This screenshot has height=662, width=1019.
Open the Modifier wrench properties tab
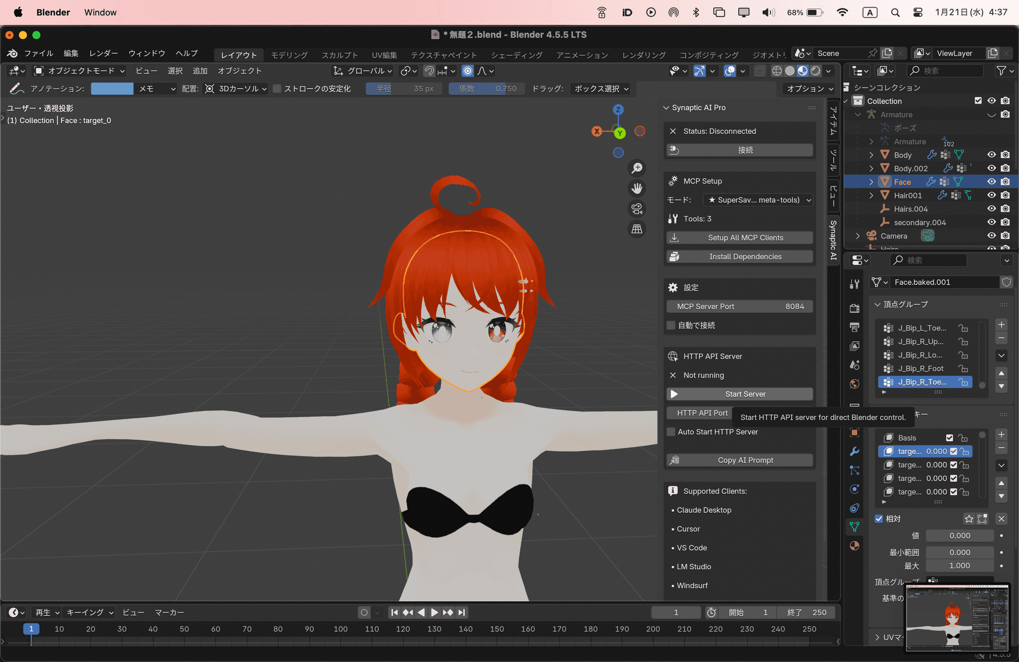[854, 451]
